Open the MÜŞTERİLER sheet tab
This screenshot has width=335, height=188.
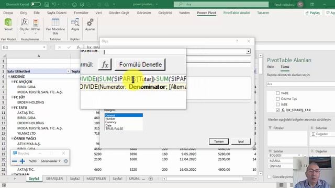pyautogui.click(x=96, y=179)
